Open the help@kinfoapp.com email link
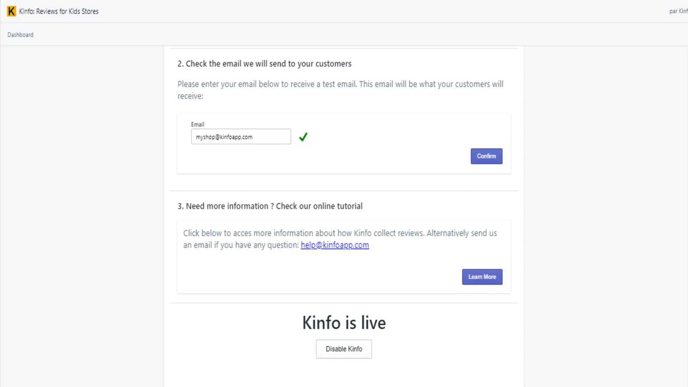688x387 pixels. point(335,245)
